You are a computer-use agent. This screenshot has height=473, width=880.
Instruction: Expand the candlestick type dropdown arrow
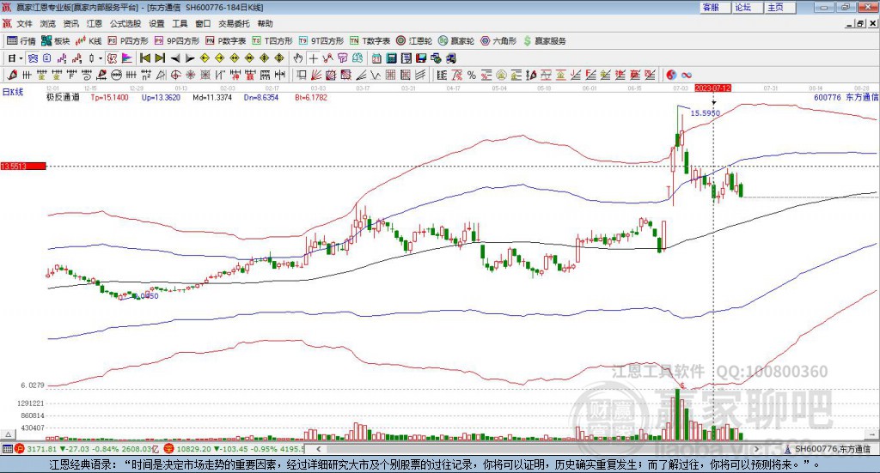click(101, 58)
